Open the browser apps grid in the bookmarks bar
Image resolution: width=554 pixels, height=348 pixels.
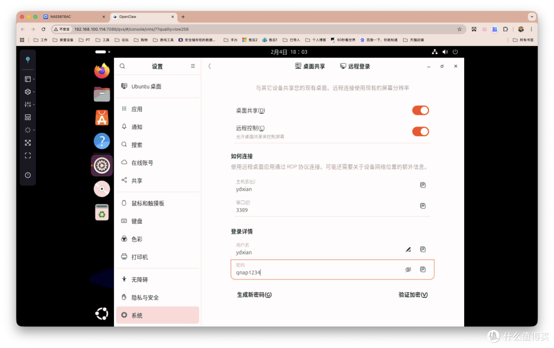(x=22, y=40)
